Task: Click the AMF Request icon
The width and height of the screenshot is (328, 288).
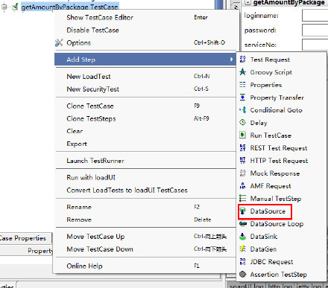Action: [x=242, y=186]
